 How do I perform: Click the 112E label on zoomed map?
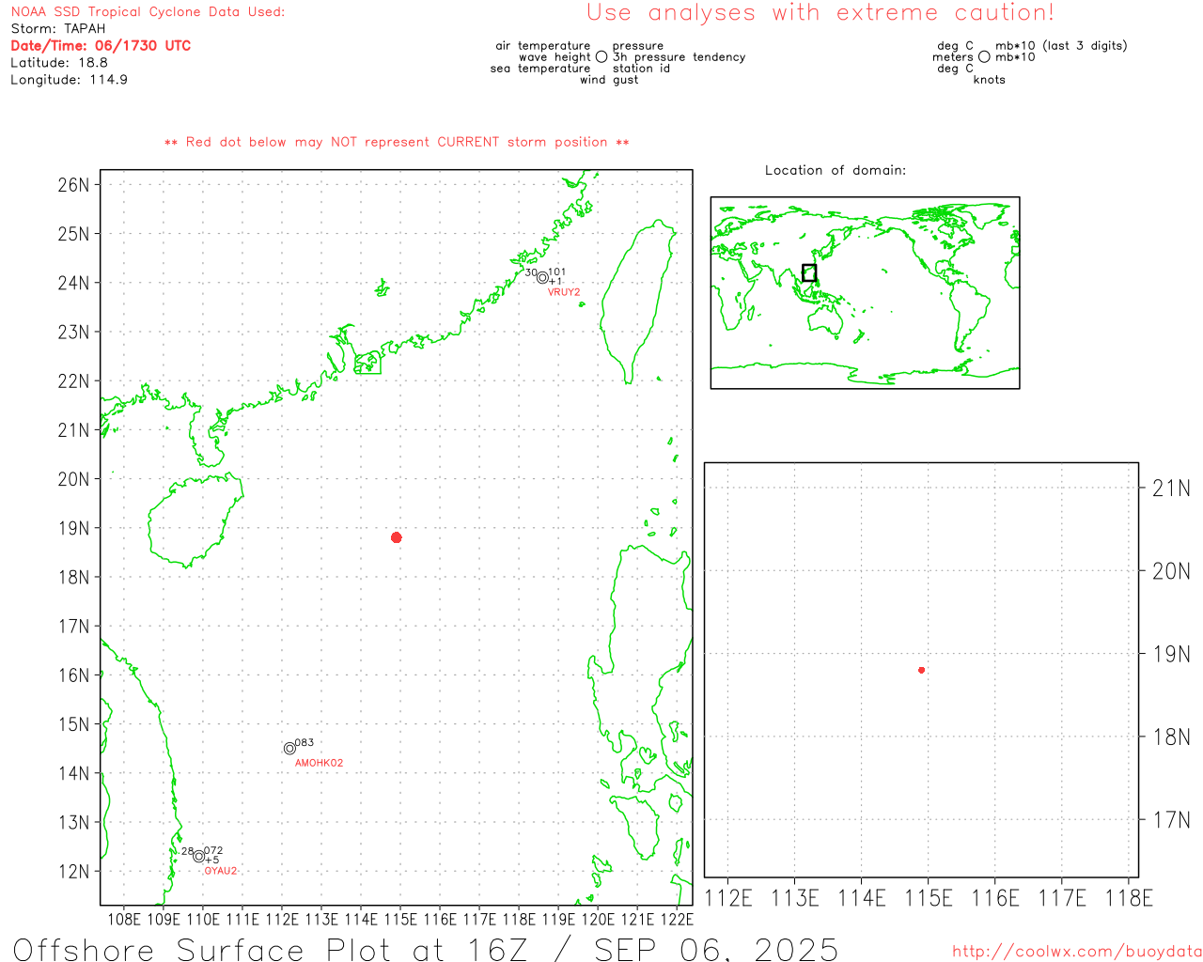coord(728,898)
